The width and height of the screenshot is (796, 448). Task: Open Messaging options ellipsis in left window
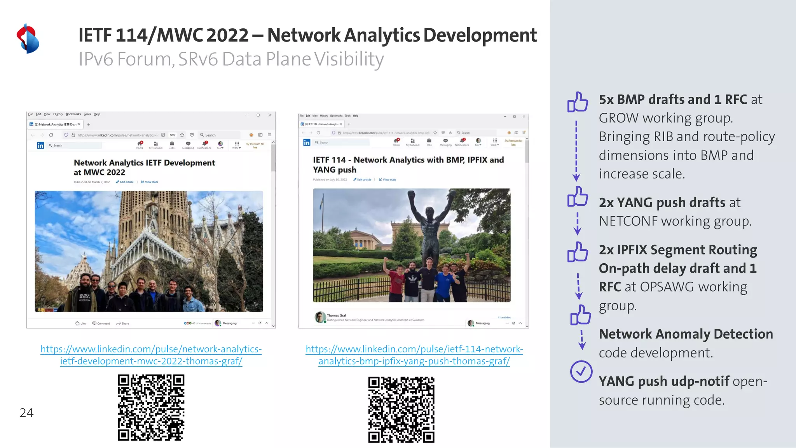[x=253, y=323]
